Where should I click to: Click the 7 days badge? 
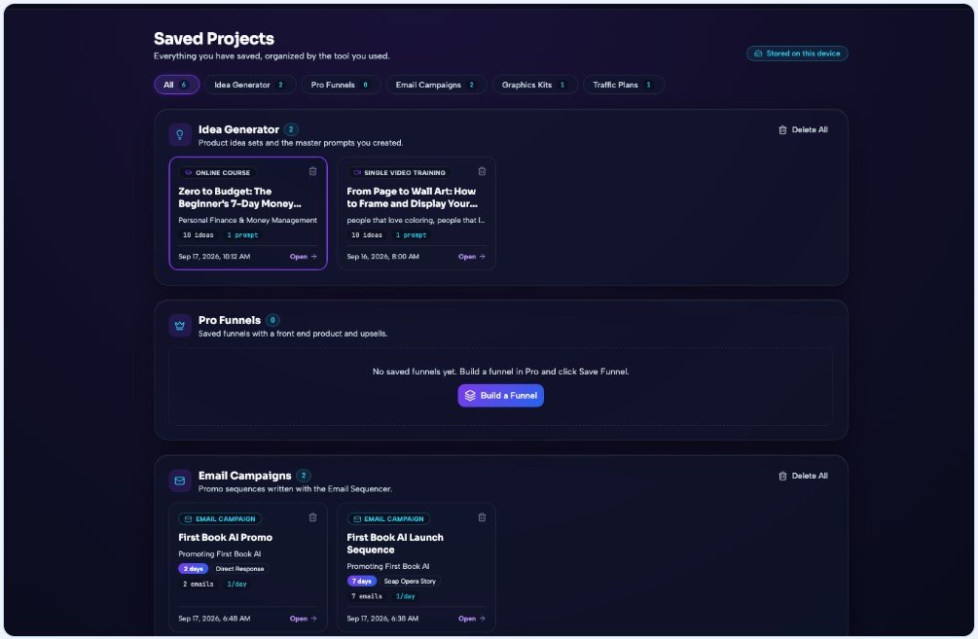(x=362, y=581)
